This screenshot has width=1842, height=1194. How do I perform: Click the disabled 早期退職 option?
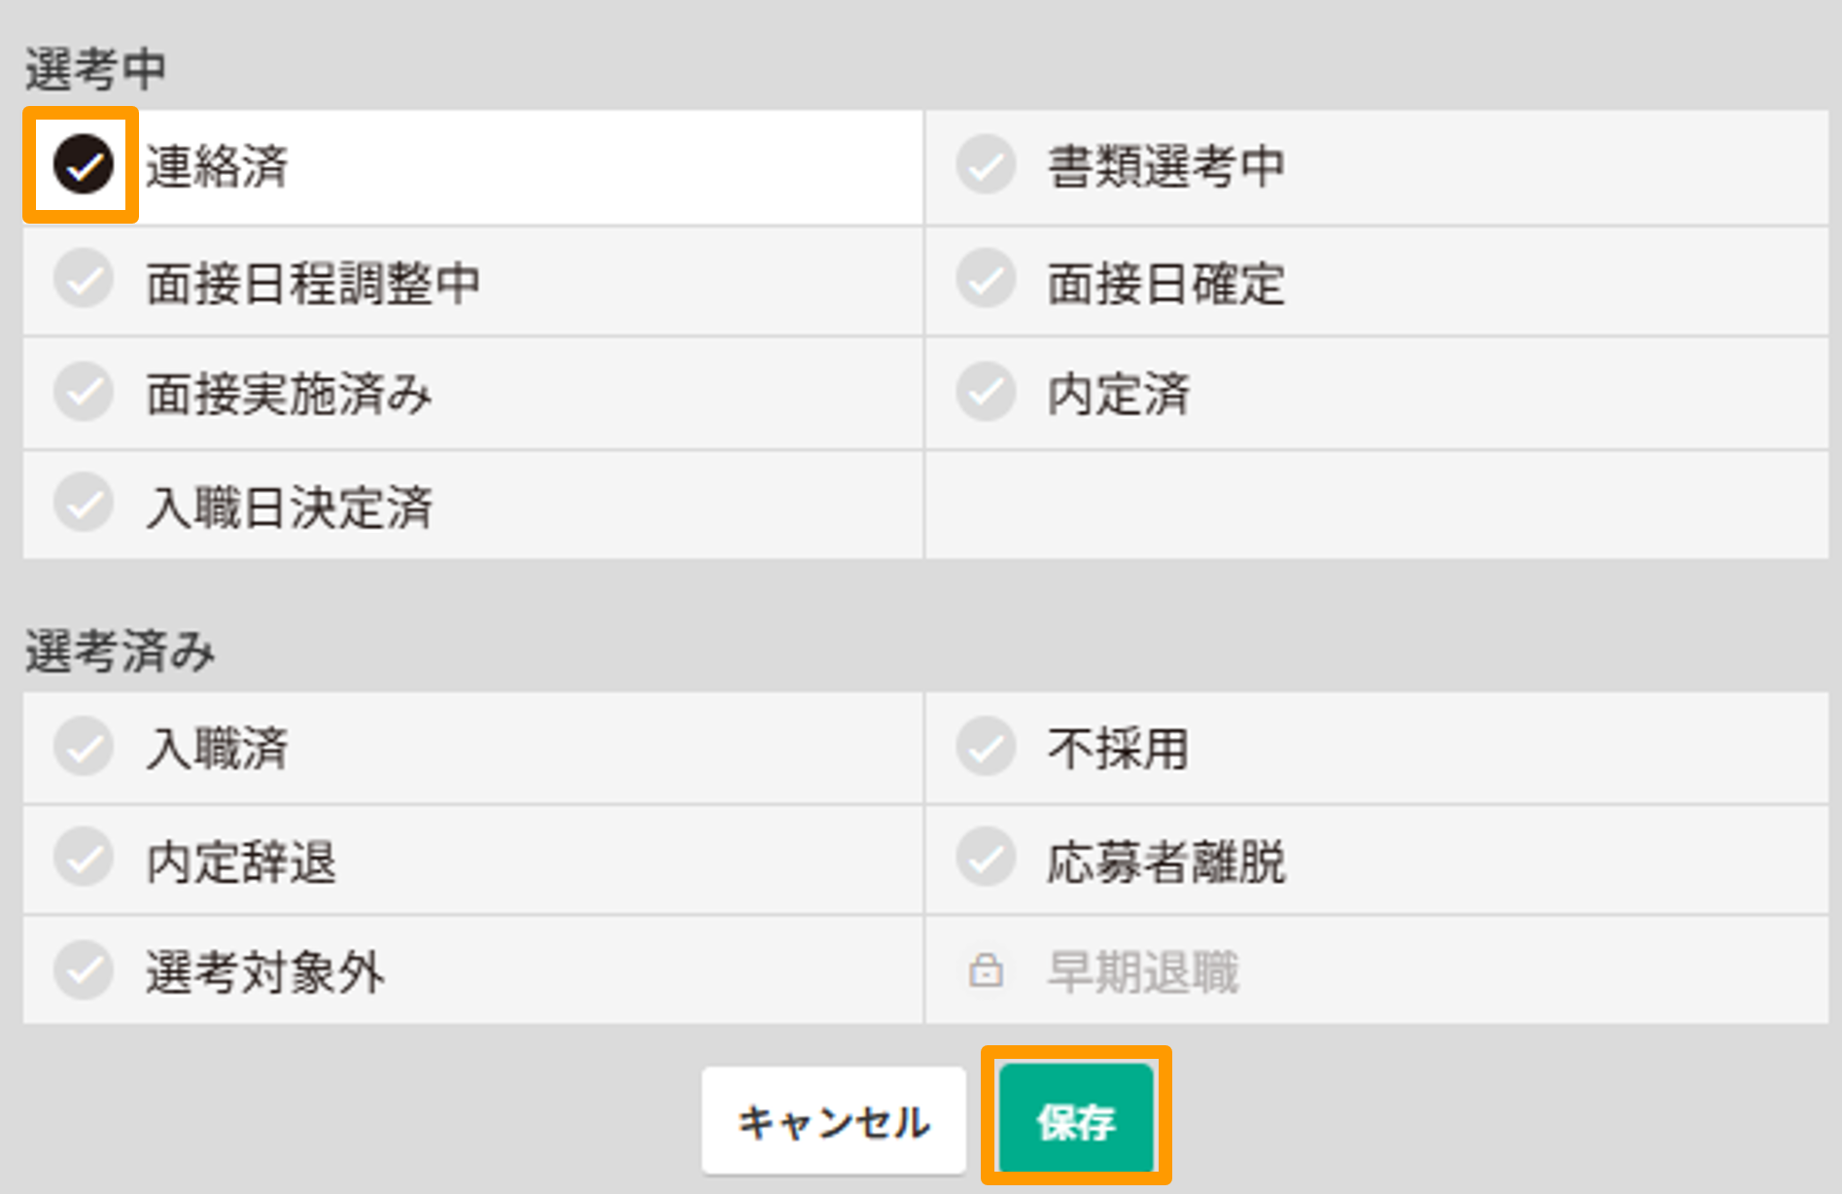click(1143, 969)
